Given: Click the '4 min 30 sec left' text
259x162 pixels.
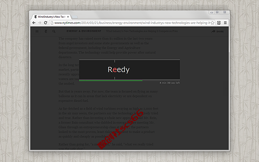Looking at the screenshot, I should coord(170,83).
